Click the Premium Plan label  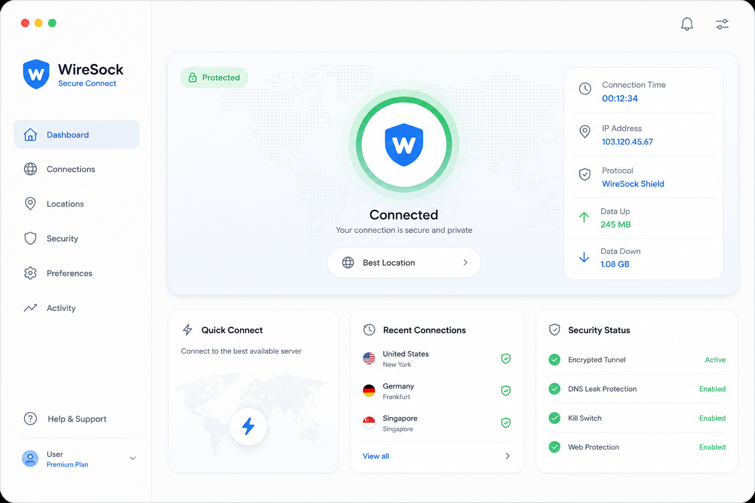(67, 464)
